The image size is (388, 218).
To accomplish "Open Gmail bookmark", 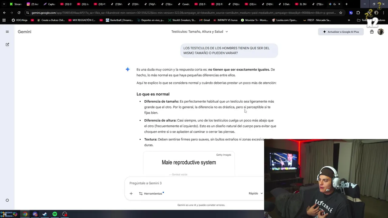I will 204,20.
